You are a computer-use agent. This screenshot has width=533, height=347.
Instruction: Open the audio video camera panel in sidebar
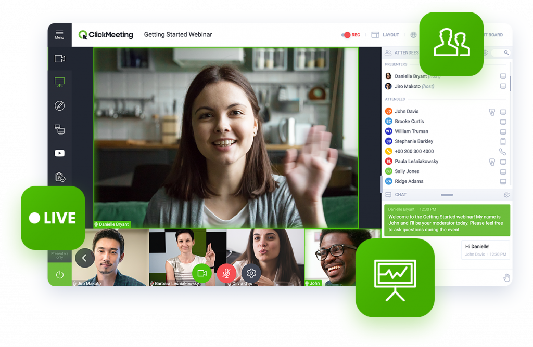[x=60, y=59]
